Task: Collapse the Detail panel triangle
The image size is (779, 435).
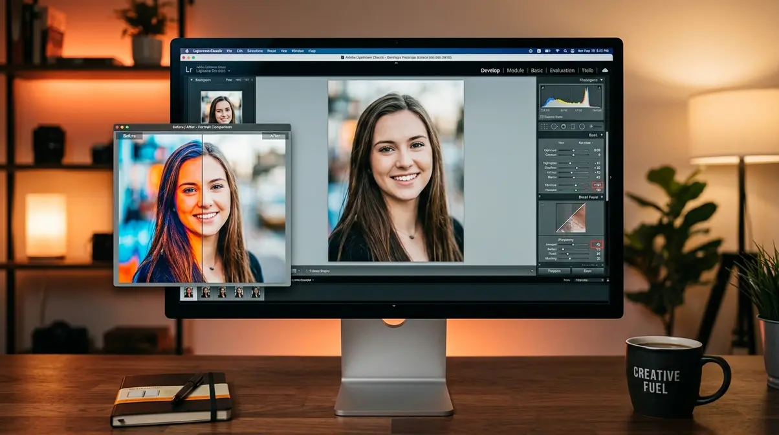Action: pos(602,197)
